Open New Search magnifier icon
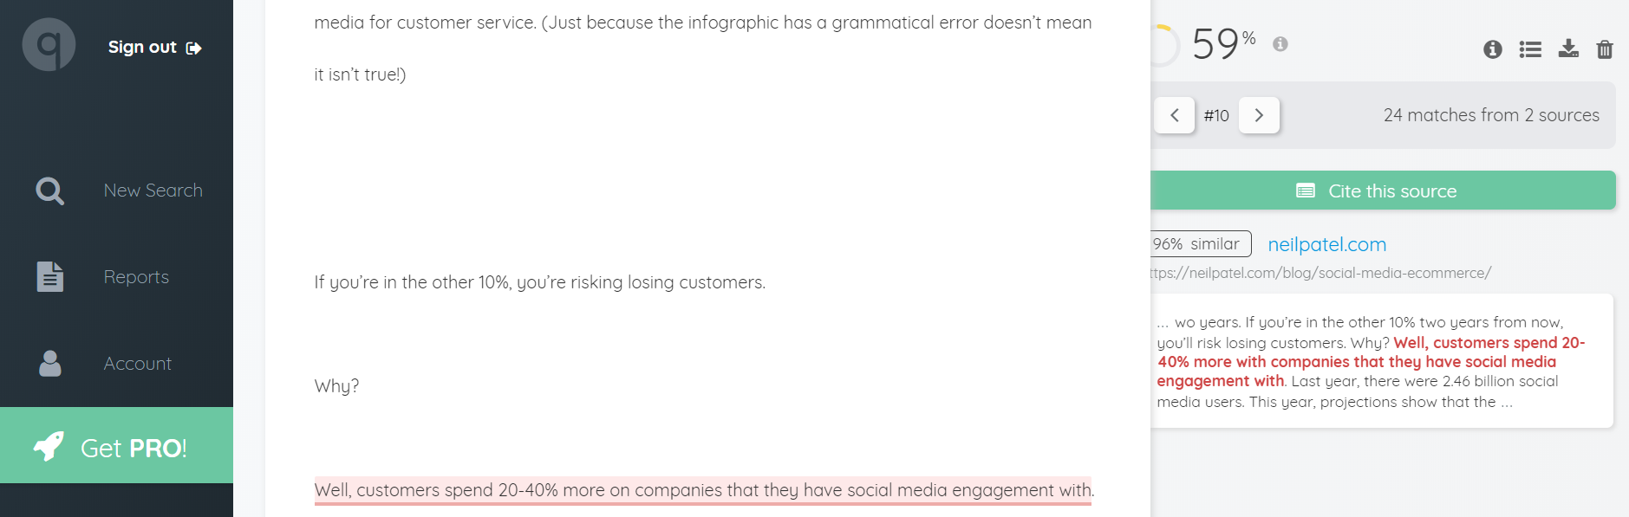The image size is (1629, 517). 49,191
